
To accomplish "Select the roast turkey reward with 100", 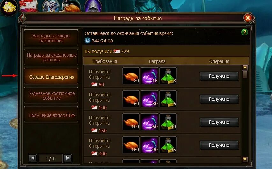I will click(131, 122).
